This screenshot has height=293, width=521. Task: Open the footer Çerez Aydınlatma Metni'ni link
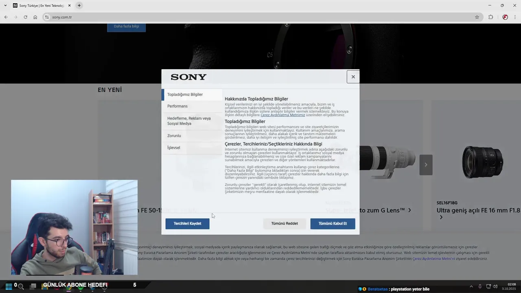[433, 259]
